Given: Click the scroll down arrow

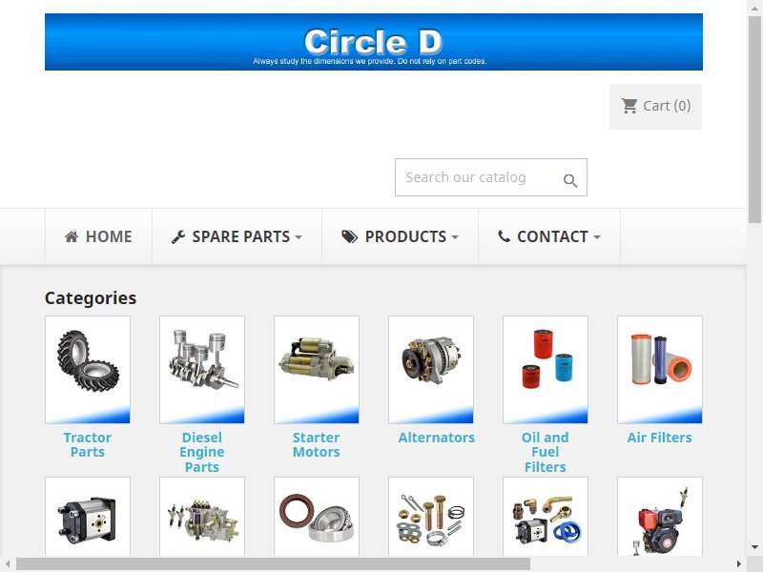Looking at the screenshot, I should coord(754,547).
